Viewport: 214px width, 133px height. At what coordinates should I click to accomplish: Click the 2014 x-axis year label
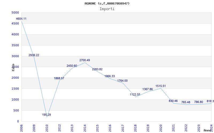tap(85, 128)
